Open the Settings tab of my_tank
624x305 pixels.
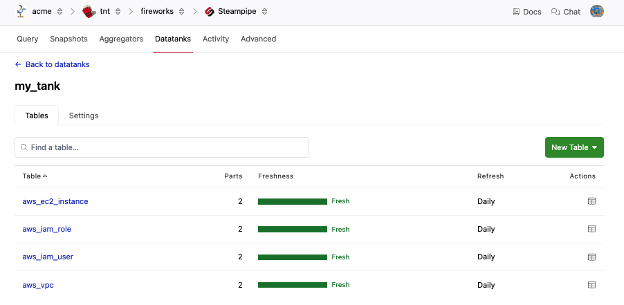(x=84, y=115)
